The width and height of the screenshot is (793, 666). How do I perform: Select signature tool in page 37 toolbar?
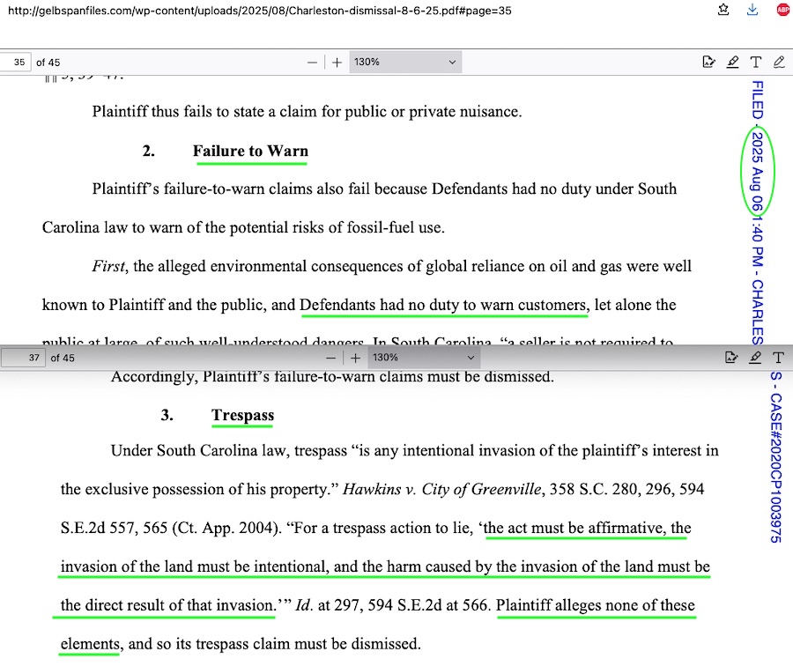coord(730,358)
